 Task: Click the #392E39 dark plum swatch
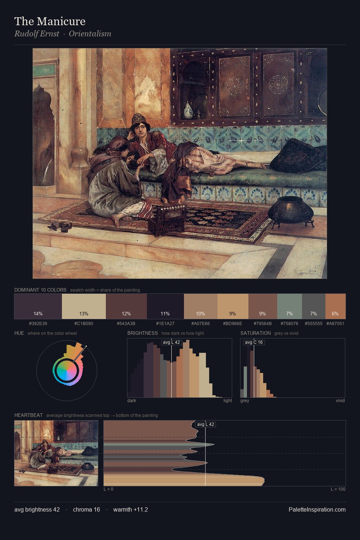coord(38,306)
